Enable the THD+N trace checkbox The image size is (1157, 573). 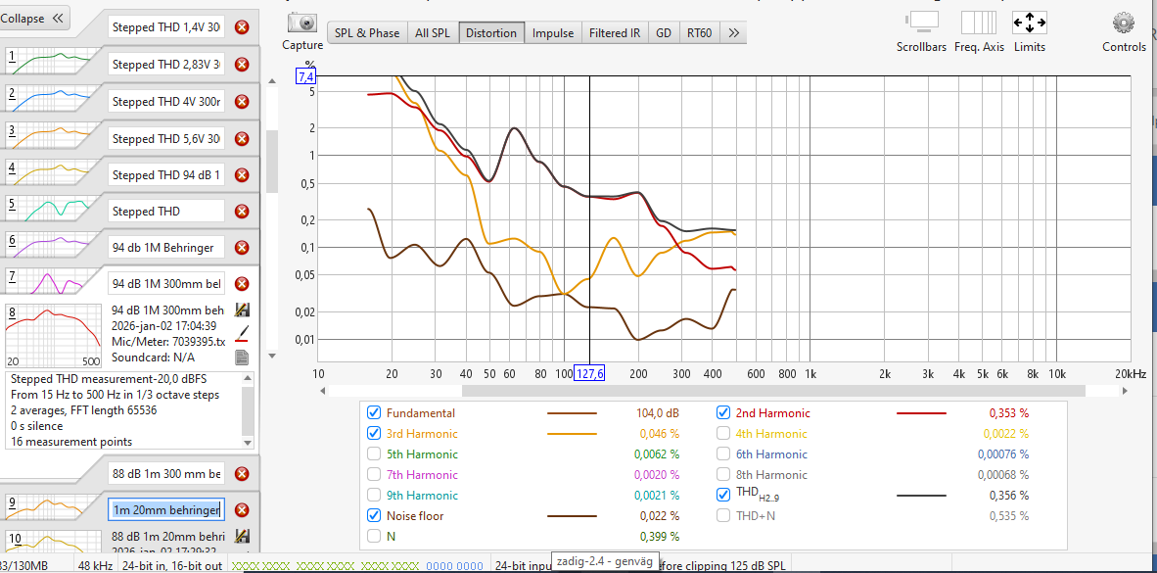pos(723,515)
